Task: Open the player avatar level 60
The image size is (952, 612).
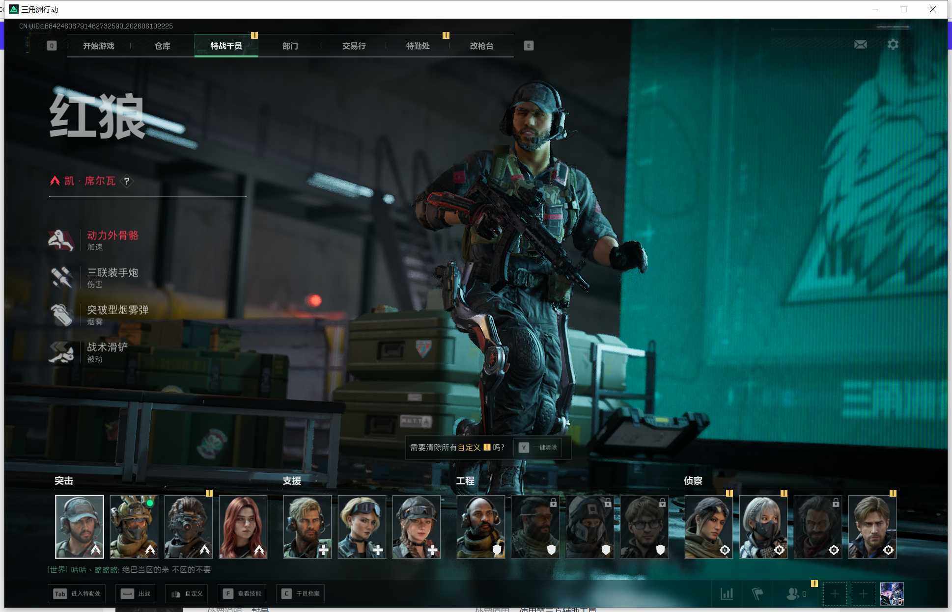Action: (892, 594)
